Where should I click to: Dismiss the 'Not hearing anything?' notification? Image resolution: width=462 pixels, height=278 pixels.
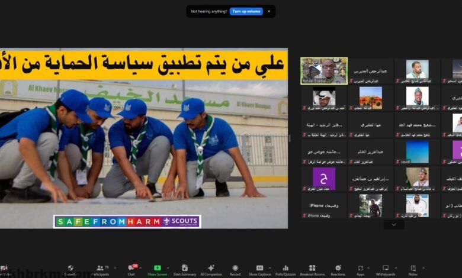point(268,11)
